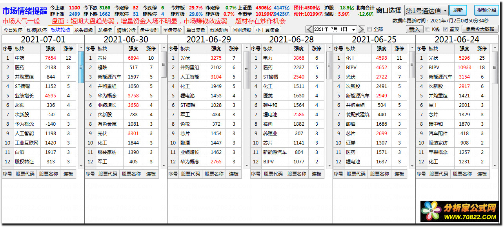Open the date picker calendar dropdown arrow
The image size is (504, 227).
tap(353, 29)
